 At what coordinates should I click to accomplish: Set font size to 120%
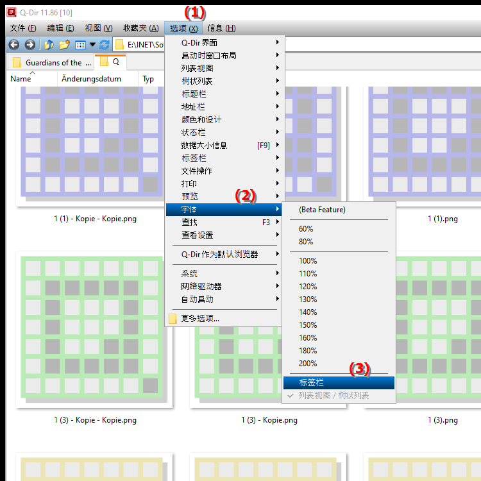point(339,287)
